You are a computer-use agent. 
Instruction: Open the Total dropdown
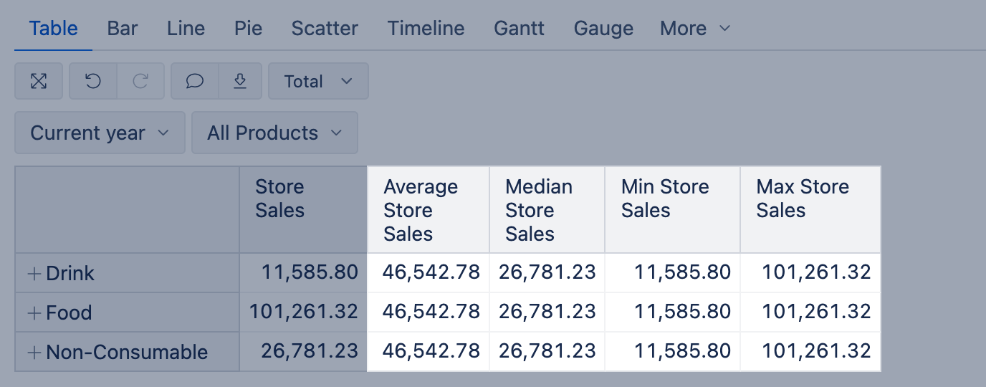pyautogui.click(x=318, y=81)
